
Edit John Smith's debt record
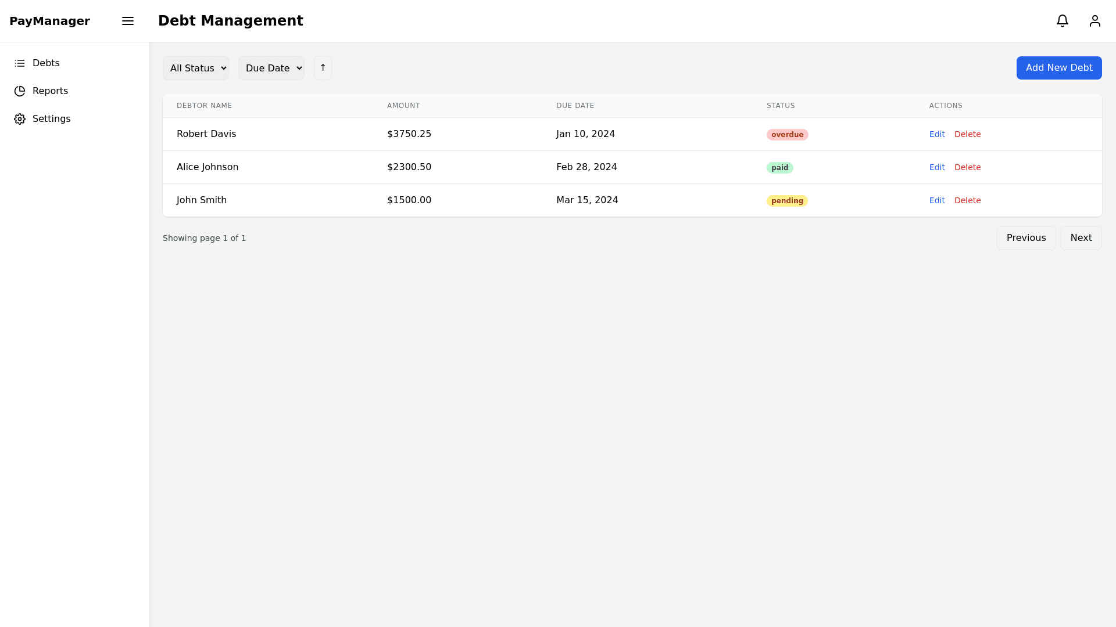click(x=937, y=200)
